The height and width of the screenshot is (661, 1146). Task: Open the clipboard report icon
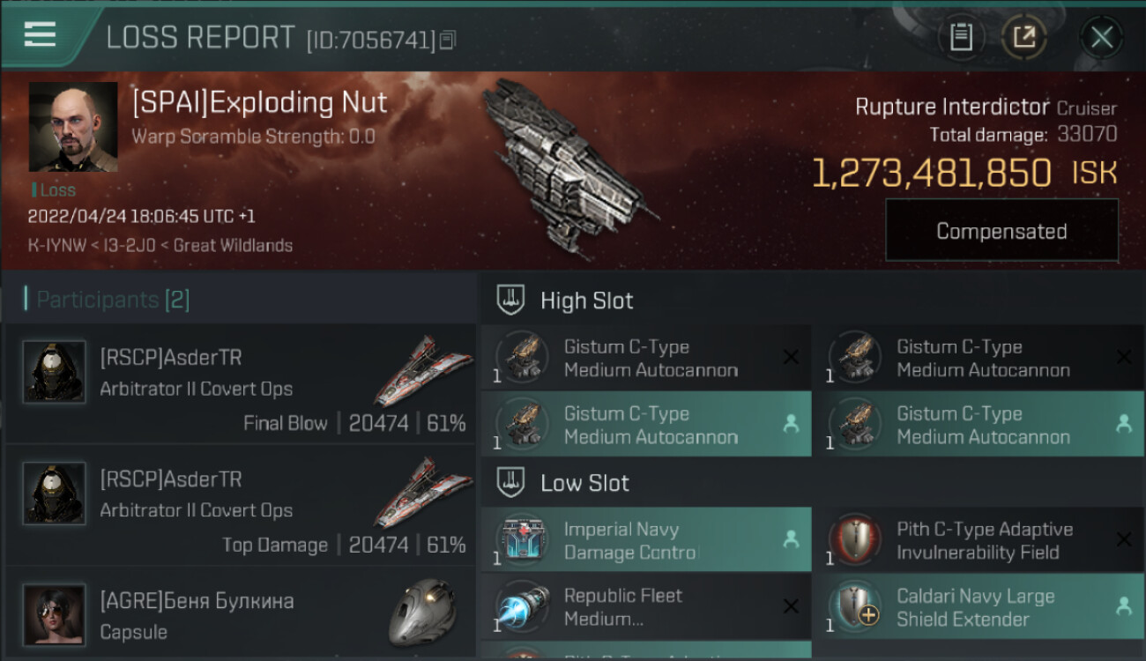(x=961, y=37)
